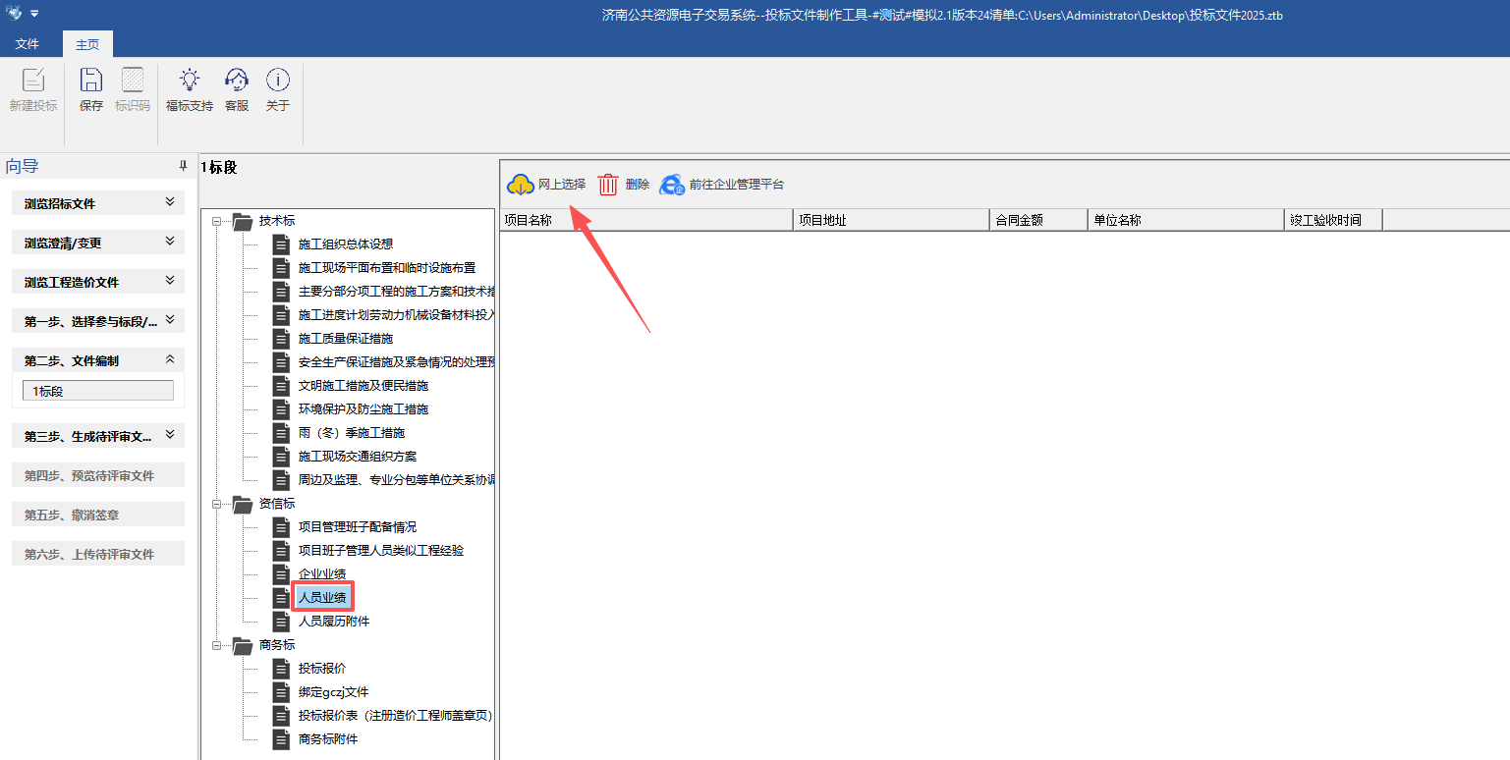
Task: Collapse the 商务标 tree folder
Action: pos(216,645)
